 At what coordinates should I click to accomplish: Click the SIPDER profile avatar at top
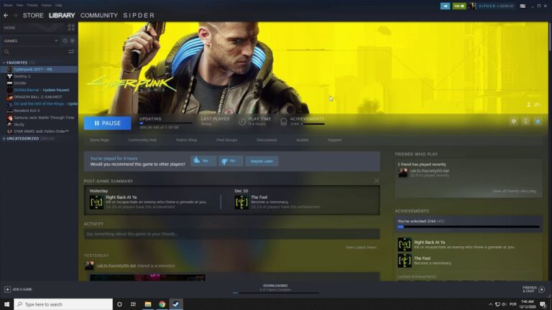pos(471,6)
